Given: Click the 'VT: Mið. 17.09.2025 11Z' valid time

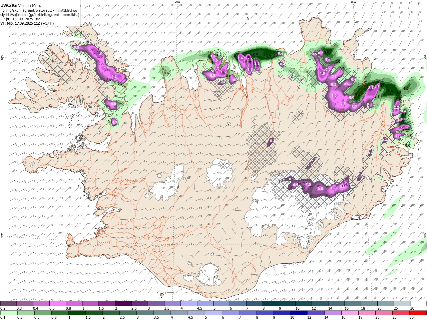Looking at the screenshot, I should click(x=20, y=24).
